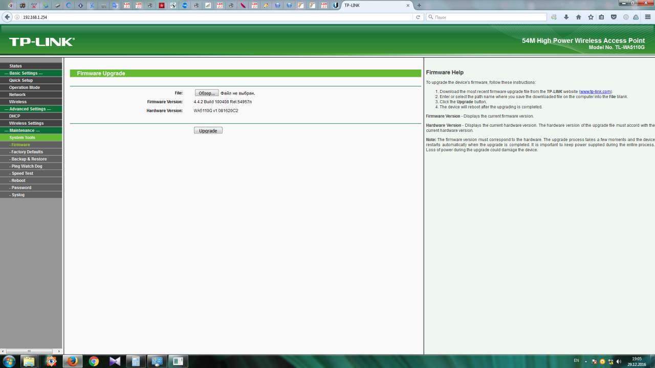Open the Windows Start menu
The height and width of the screenshot is (368, 655).
[9, 361]
